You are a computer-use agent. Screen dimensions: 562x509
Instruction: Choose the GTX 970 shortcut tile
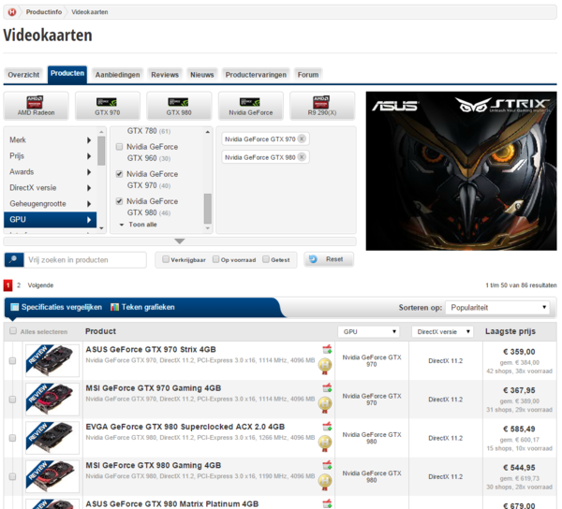108,106
